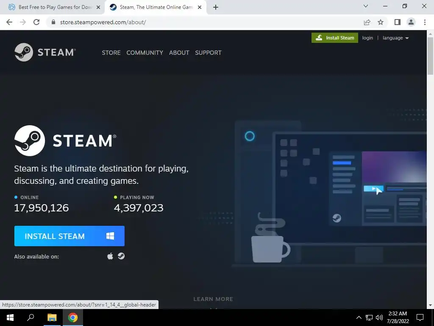Screen dimensions: 434x326
Task: Click the Also available on label
Action: pyautogui.click(x=36, y=257)
